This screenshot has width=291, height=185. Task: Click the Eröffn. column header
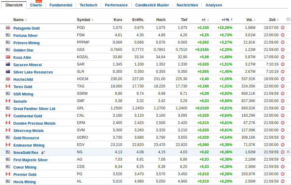(138, 20)
